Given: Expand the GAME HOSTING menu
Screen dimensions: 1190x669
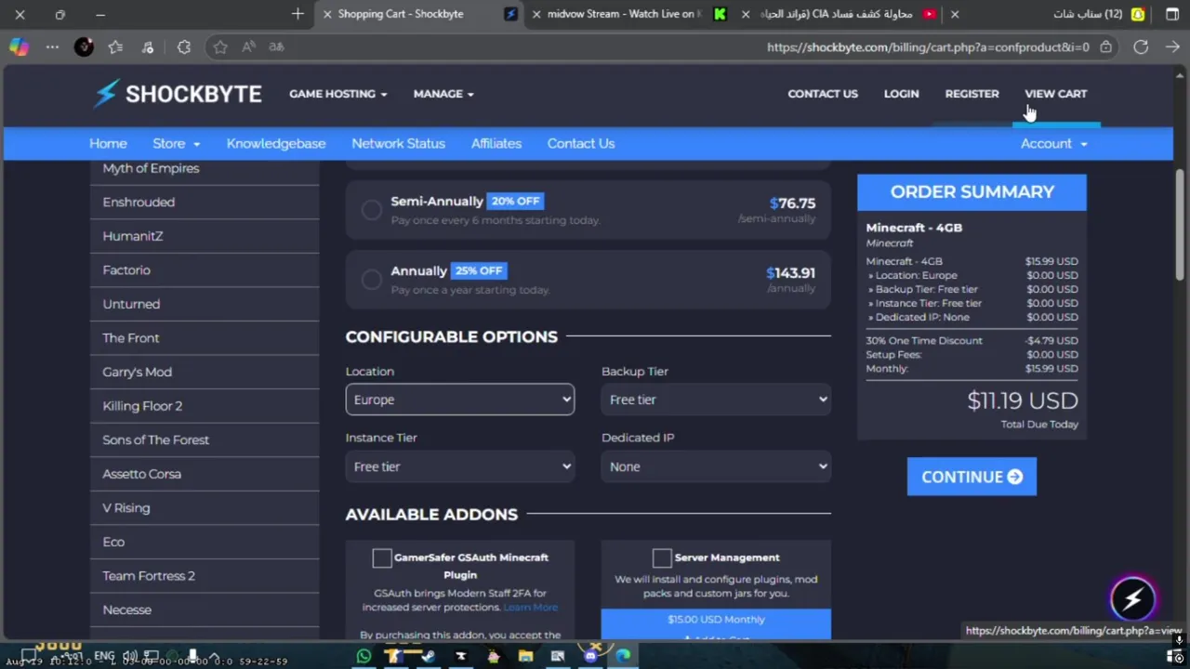Looking at the screenshot, I should (337, 94).
